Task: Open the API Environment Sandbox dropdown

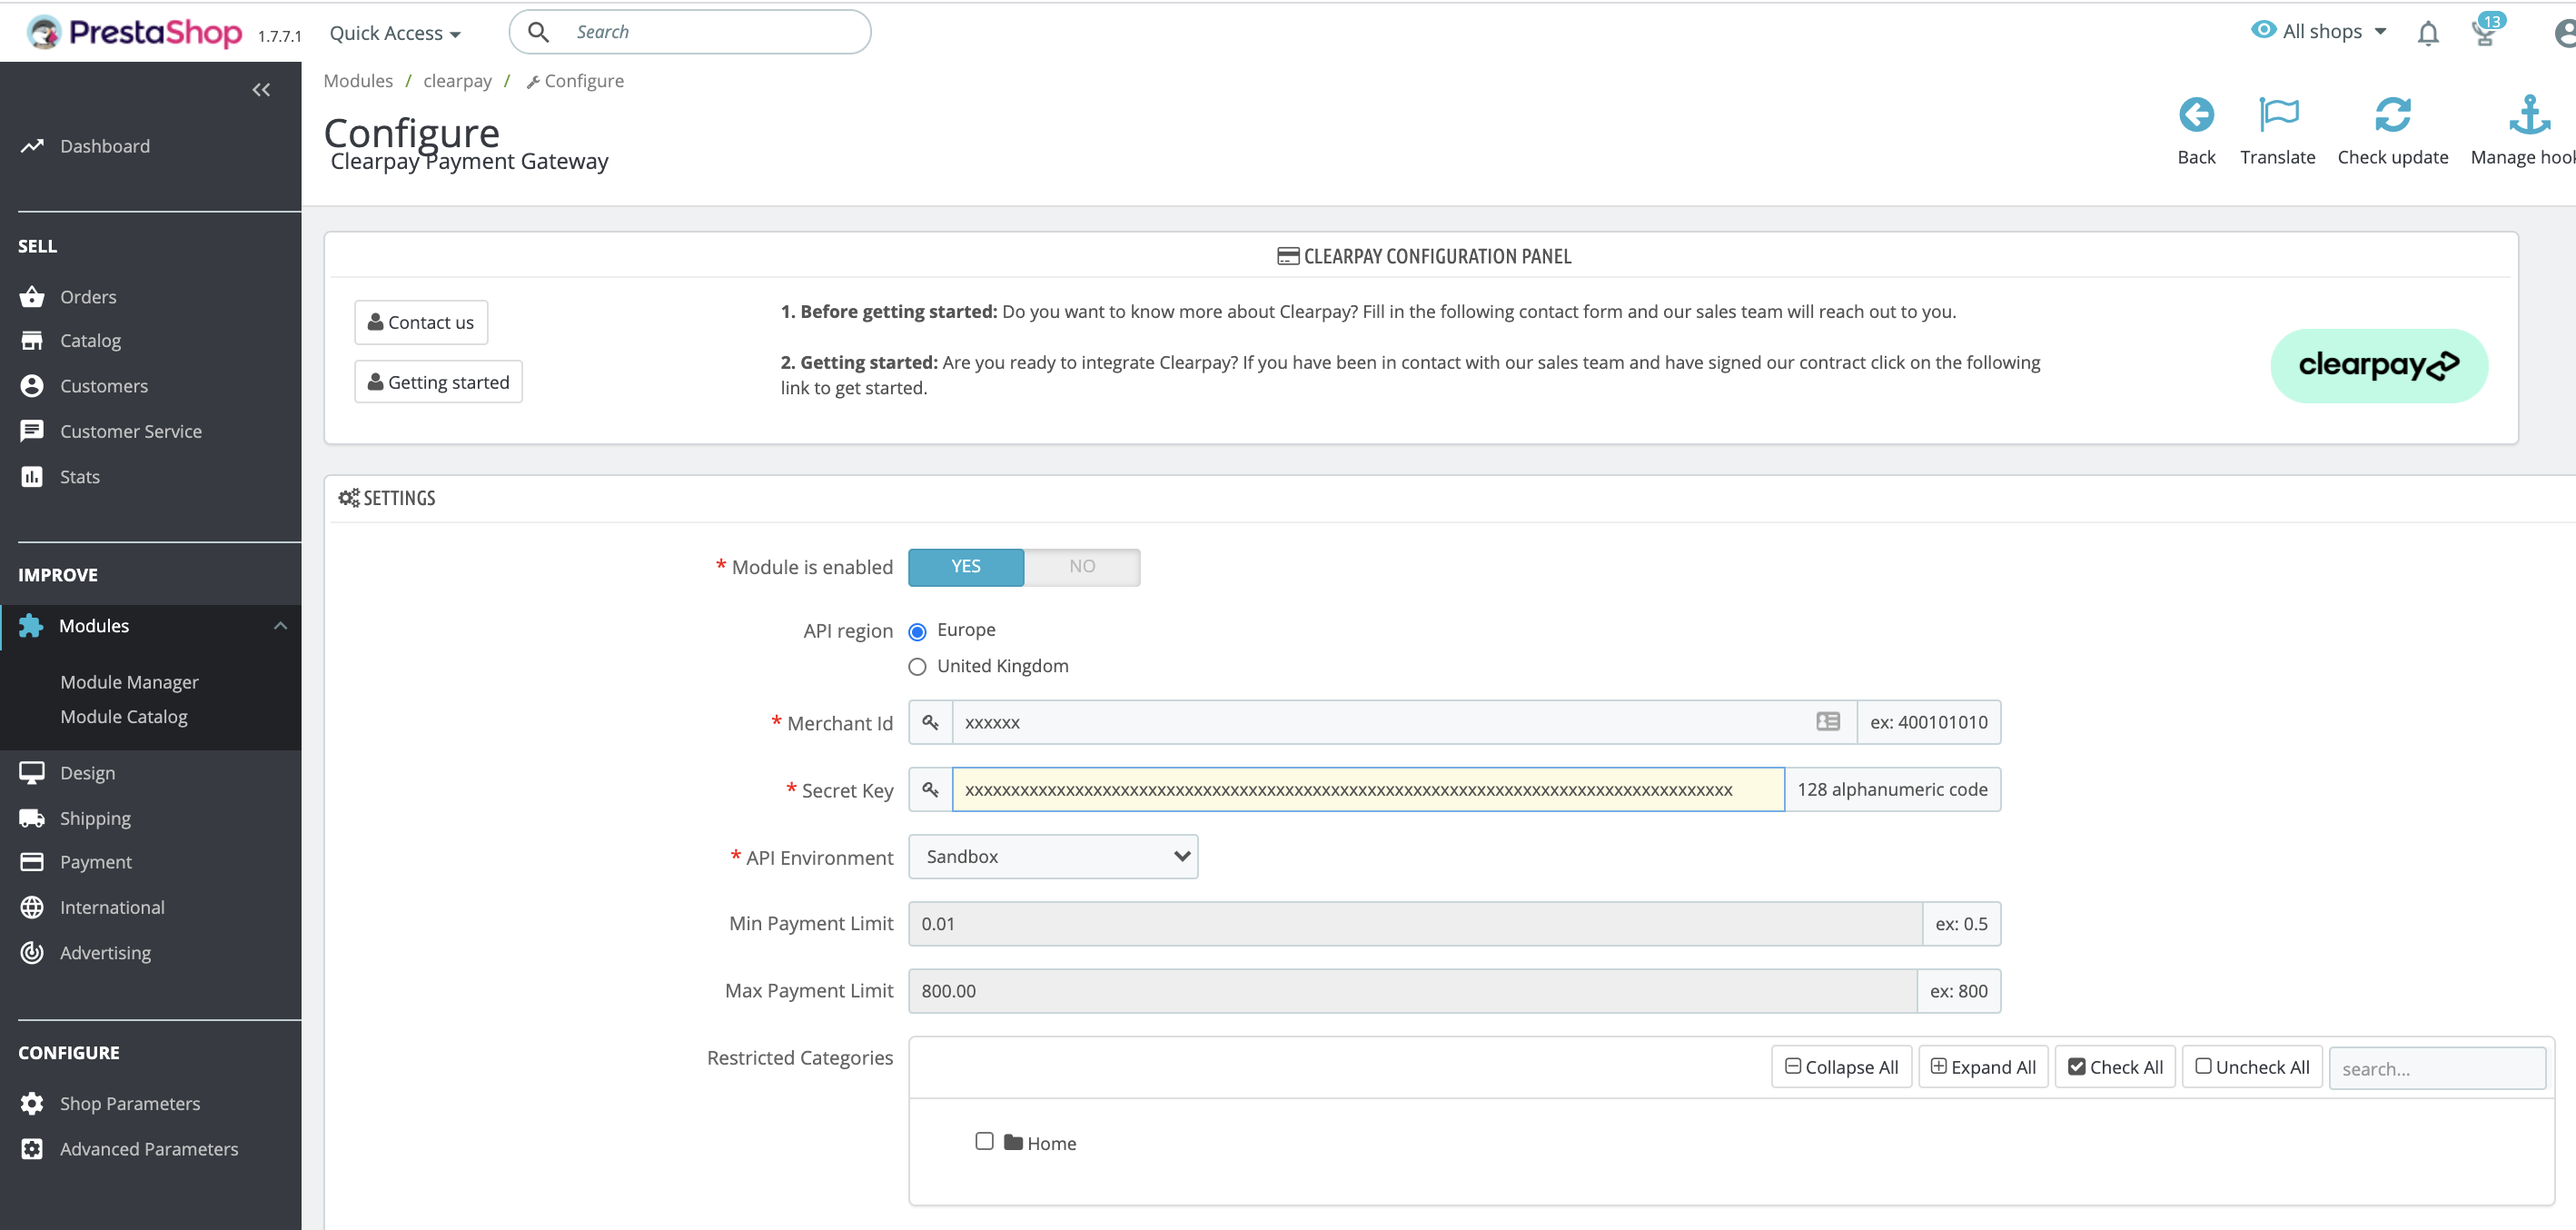Action: (x=1053, y=857)
